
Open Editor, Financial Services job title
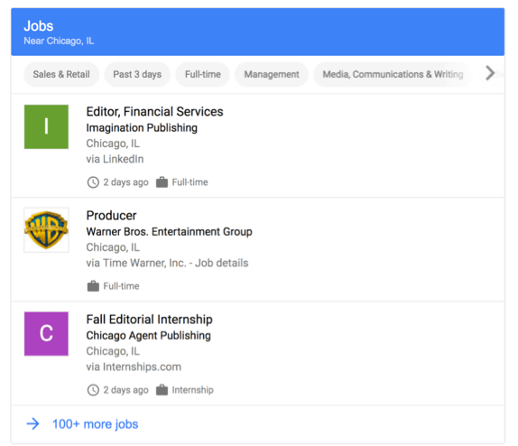(154, 112)
